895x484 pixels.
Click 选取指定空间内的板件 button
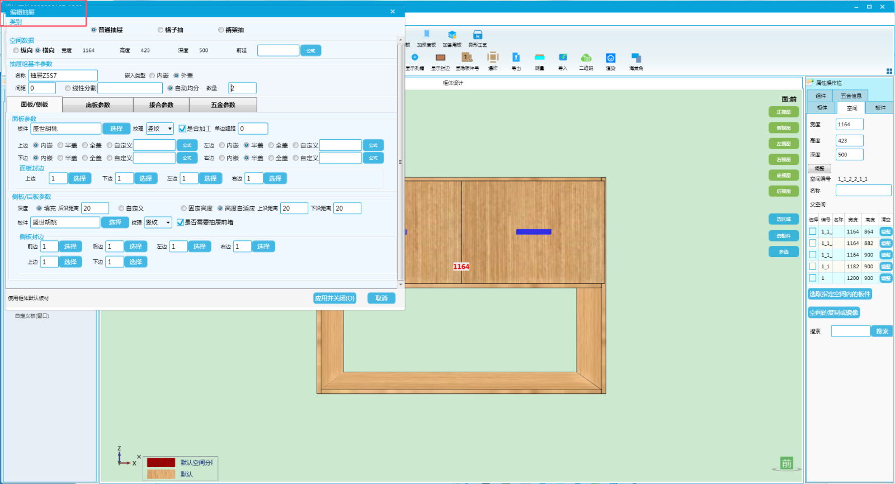coord(840,294)
